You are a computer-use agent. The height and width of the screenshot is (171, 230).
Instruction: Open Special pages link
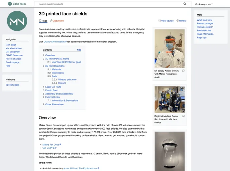click(12, 85)
